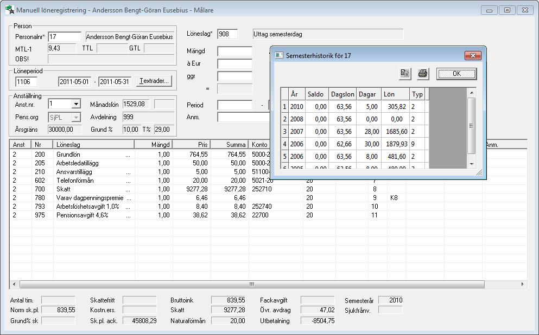The width and height of the screenshot is (539, 335).
Task: Close the Semesterhistorik för 17 dialog
Action: pos(473,55)
